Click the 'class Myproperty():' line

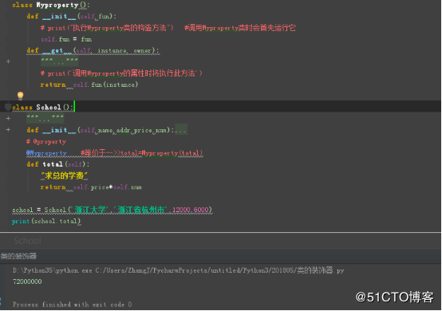tap(51, 5)
